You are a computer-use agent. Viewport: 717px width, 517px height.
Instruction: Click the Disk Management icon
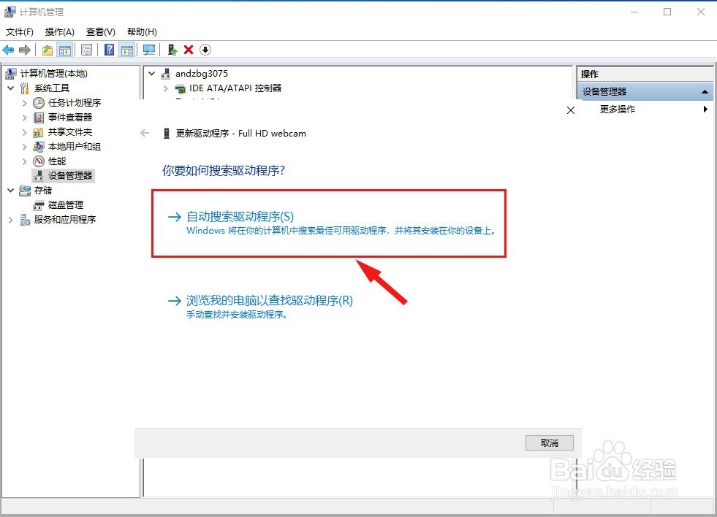39,205
